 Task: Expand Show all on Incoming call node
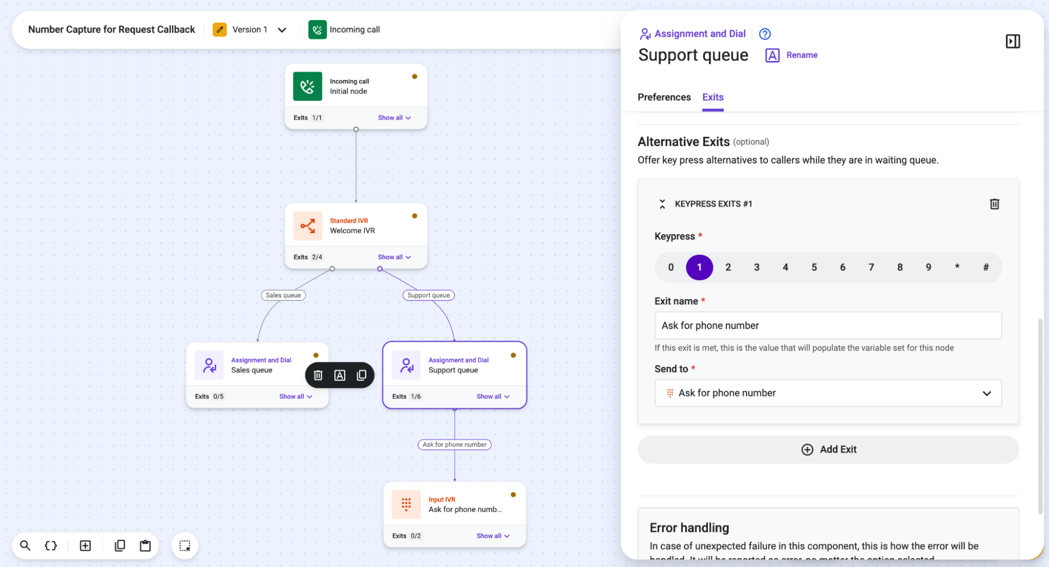(394, 118)
